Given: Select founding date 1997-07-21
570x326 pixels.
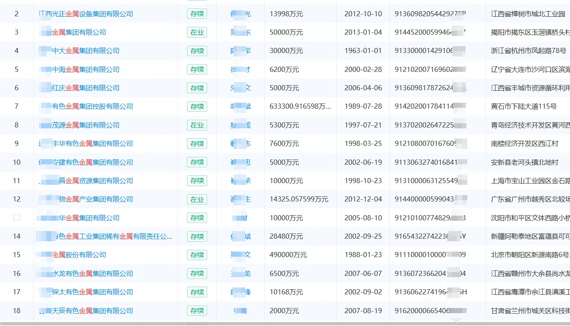Looking at the screenshot, I should [x=363, y=125].
